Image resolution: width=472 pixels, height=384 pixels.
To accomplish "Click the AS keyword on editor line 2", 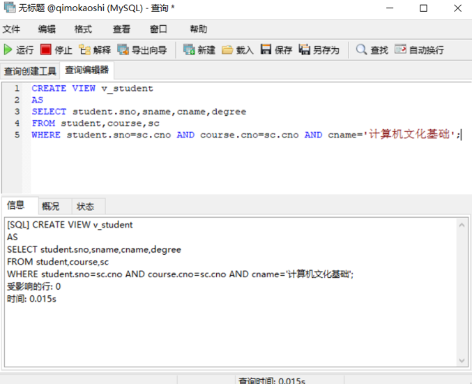I will [x=38, y=100].
